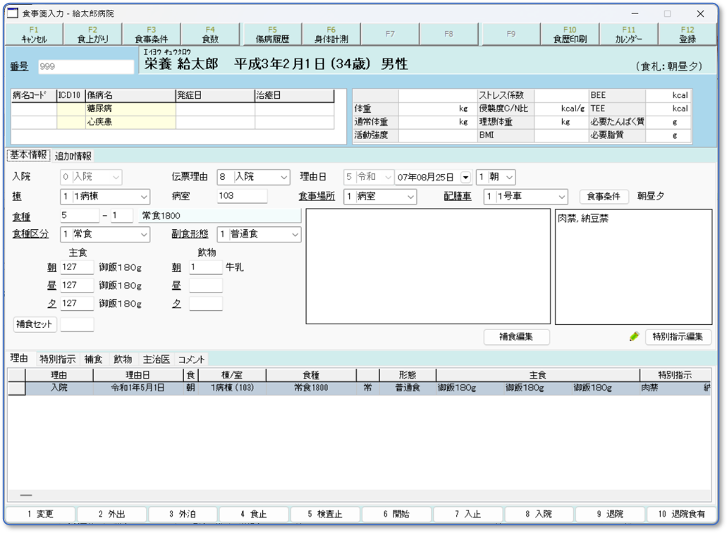Click F12 登録 to register

click(687, 35)
